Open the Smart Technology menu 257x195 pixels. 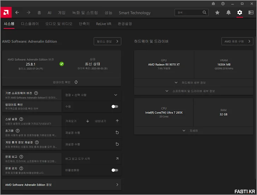click(135, 13)
